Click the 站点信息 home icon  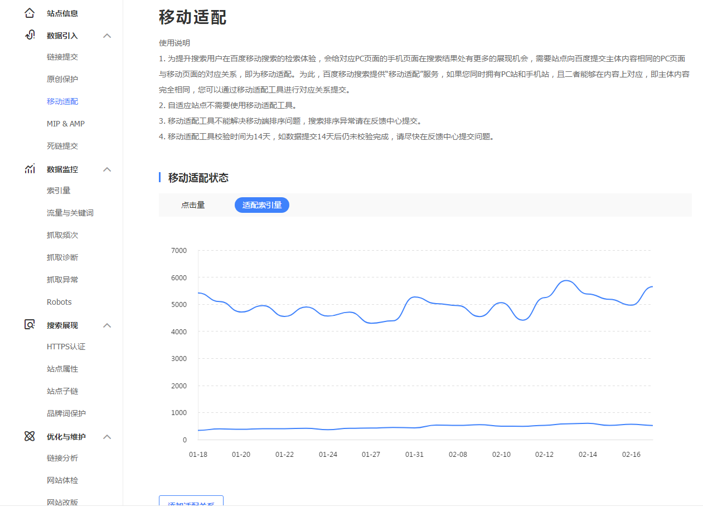[x=29, y=12]
